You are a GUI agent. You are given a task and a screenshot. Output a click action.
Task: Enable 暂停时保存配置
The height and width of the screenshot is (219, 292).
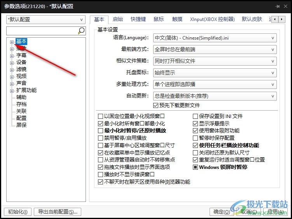tap(195, 138)
